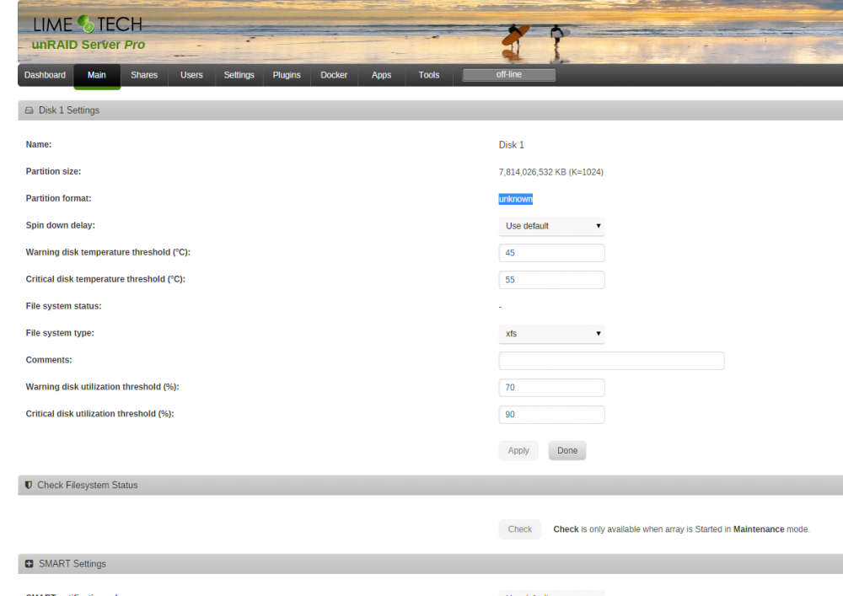
Task: Click the Check filesystem button
Action: [x=520, y=529]
